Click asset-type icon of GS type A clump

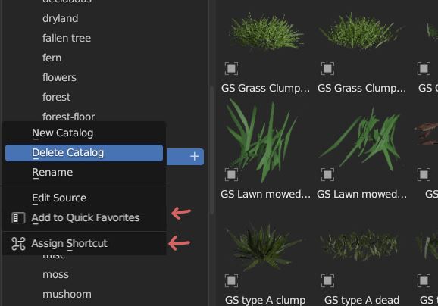point(232,280)
